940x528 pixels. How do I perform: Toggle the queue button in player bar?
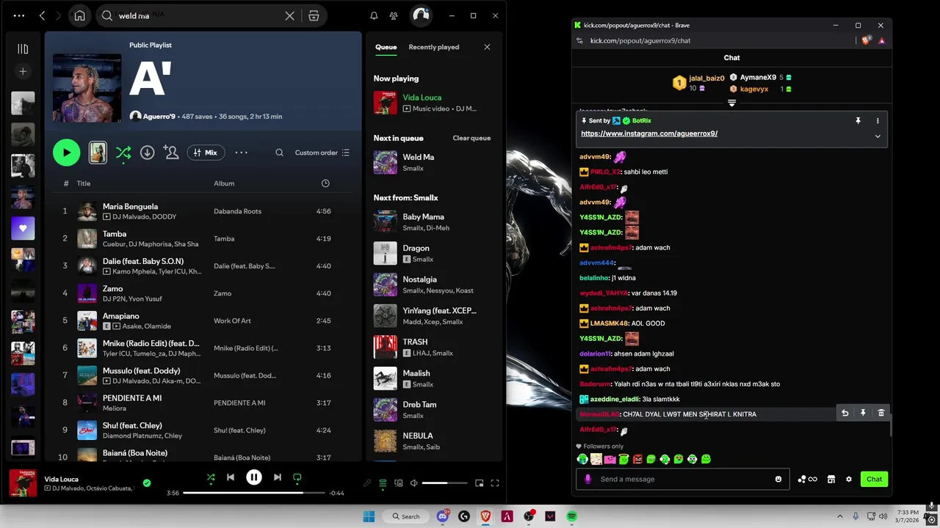click(383, 483)
